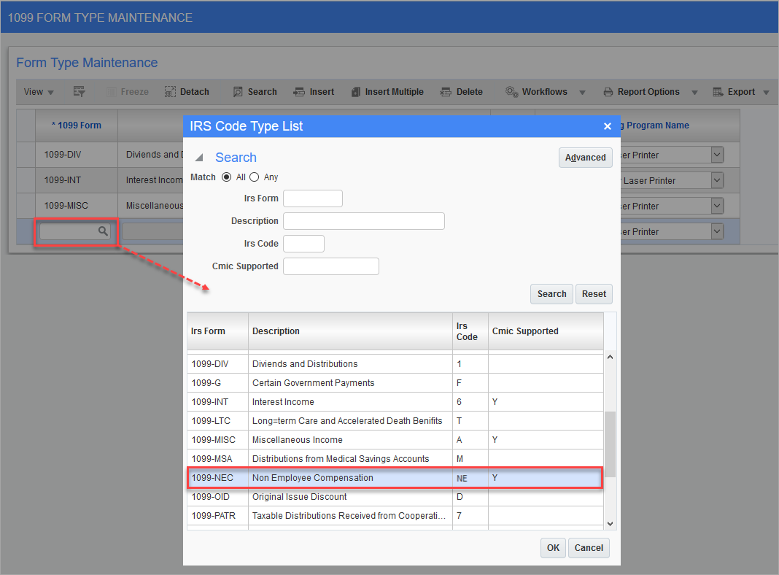Sort by the Cmic Supported column header

(x=546, y=331)
